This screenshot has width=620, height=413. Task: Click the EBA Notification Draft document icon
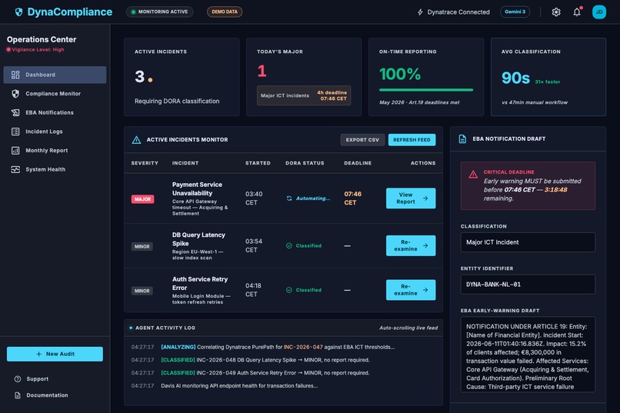pos(462,138)
